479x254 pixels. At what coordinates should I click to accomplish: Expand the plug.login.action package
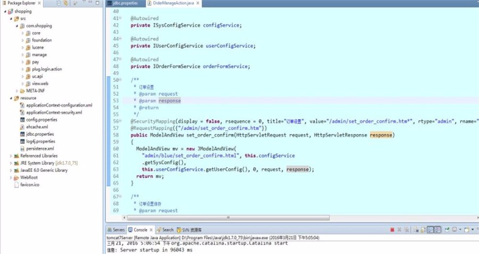pos(22,69)
